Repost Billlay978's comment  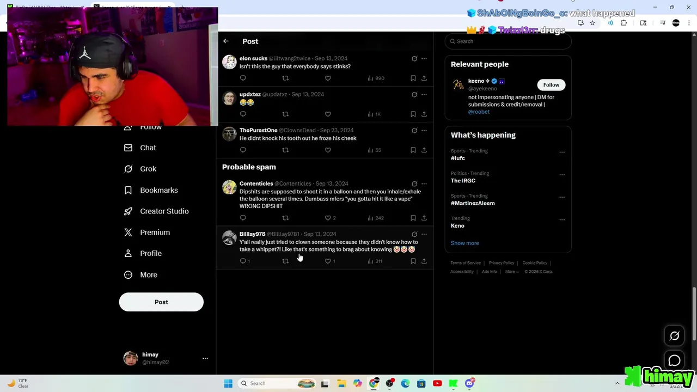coord(285,261)
